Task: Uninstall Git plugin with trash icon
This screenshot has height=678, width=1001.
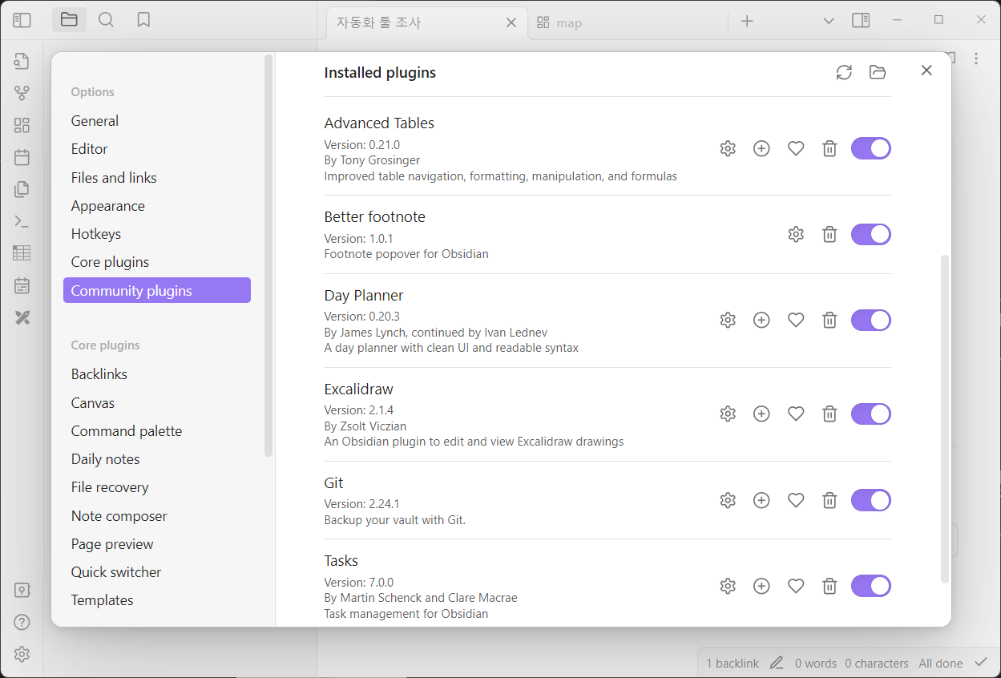Action: click(x=829, y=500)
